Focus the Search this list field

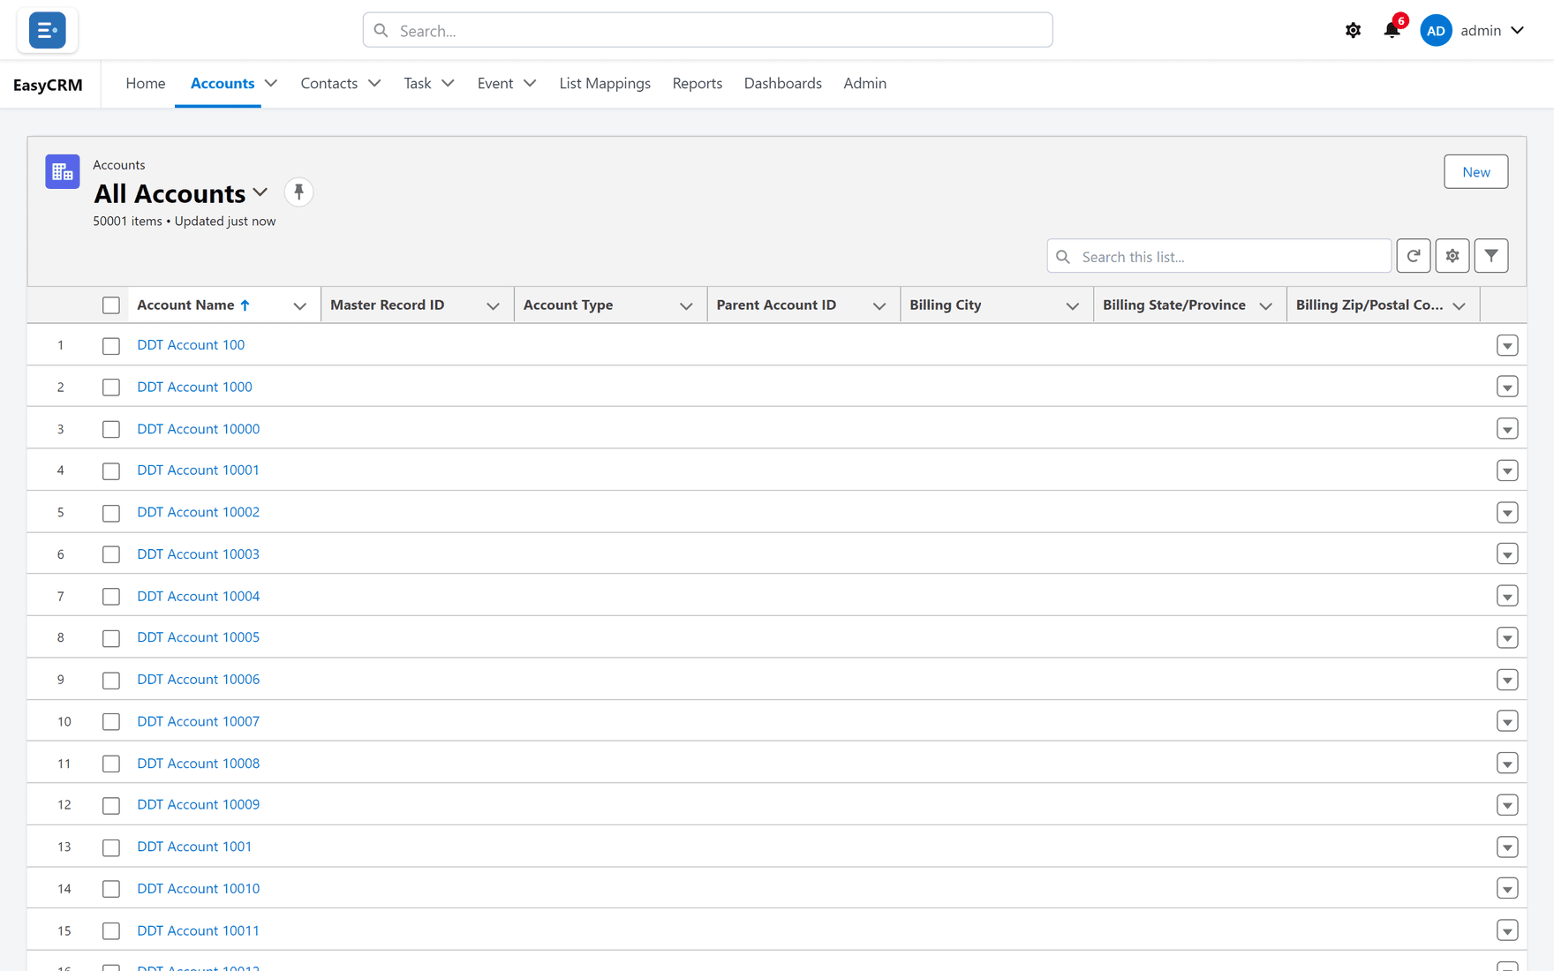tap(1218, 256)
